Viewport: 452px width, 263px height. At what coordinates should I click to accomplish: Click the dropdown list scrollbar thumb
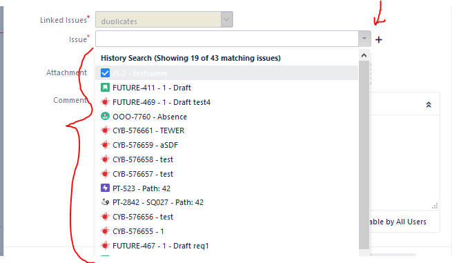tap(364, 155)
